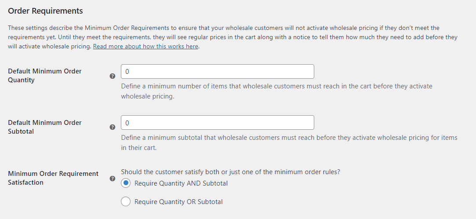
Task: Click the 'Require Quantity AND Subtotal' label text
Action: click(x=181, y=183)
